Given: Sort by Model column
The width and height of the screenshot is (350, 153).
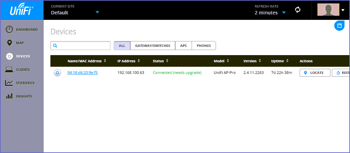Looking at the screenshot, I should (x=221, y=61).
